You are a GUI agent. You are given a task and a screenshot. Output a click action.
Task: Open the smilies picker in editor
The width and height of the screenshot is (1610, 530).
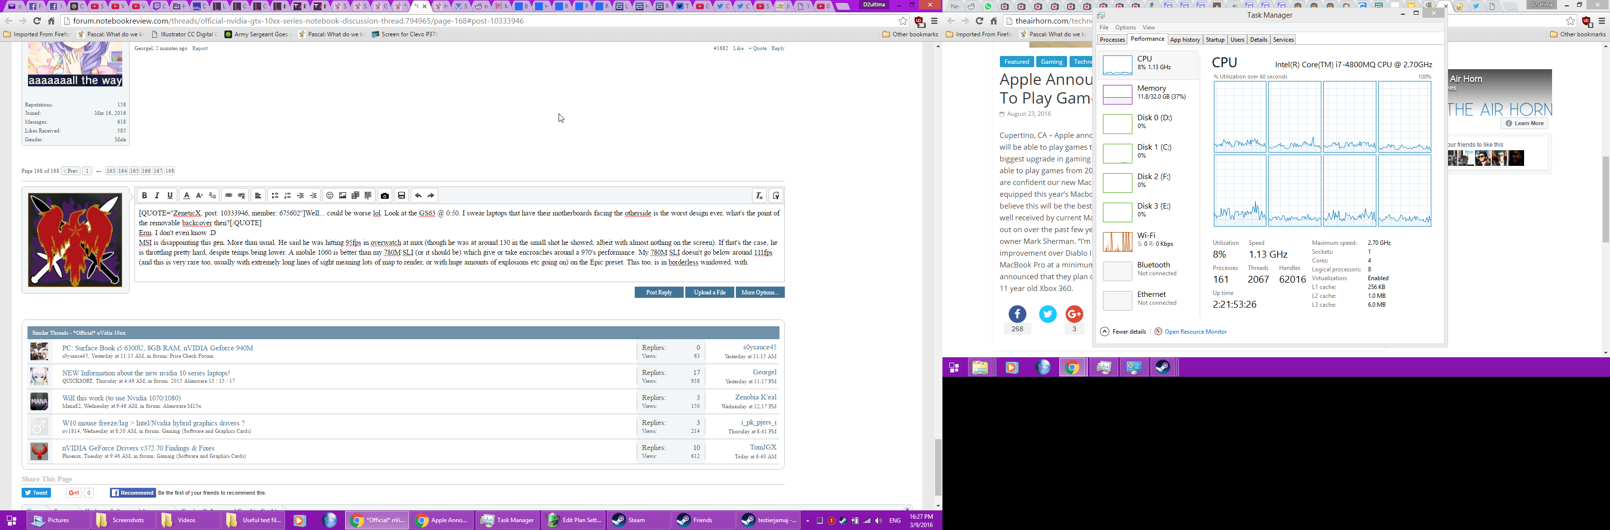coord(330,196)
